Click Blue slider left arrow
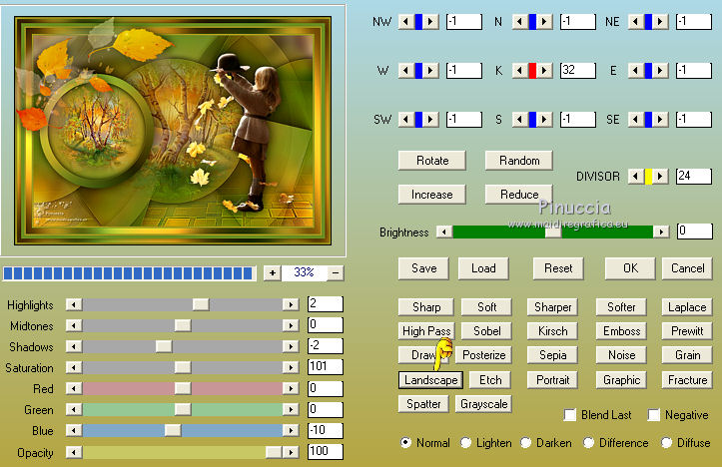This screenshot has width=722, height=467. coord(74,431)
